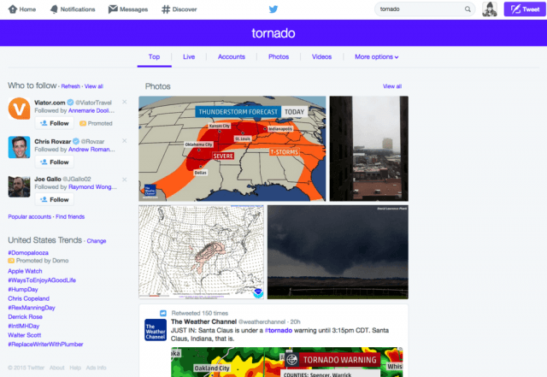
Task: Switch to the Accounts tab
Action: coord(232,57)
